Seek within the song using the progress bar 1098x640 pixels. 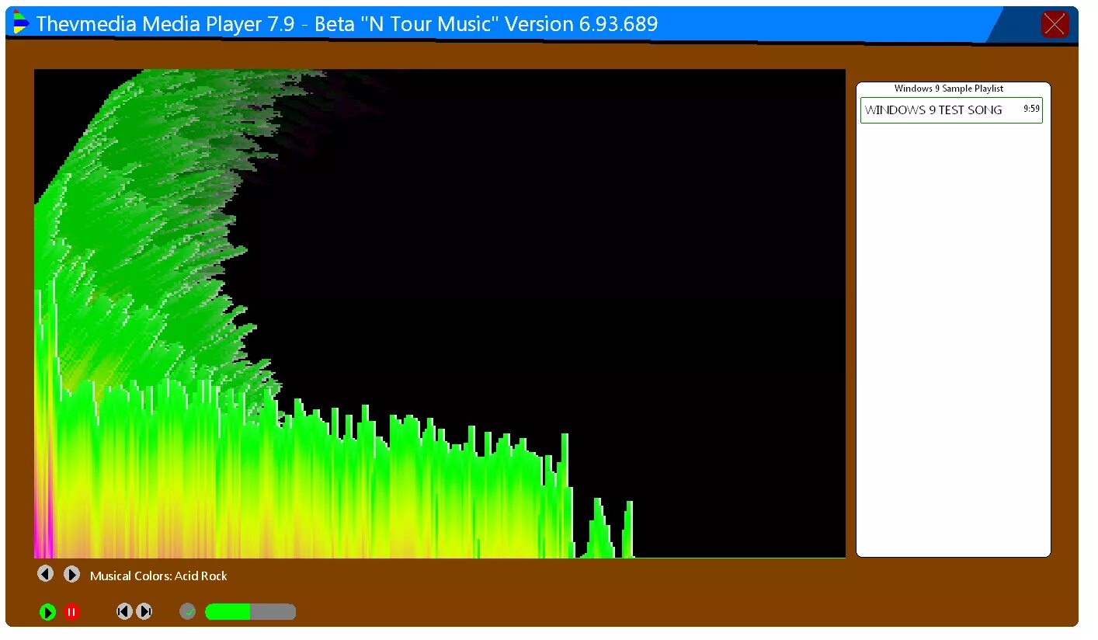point(250,612)
